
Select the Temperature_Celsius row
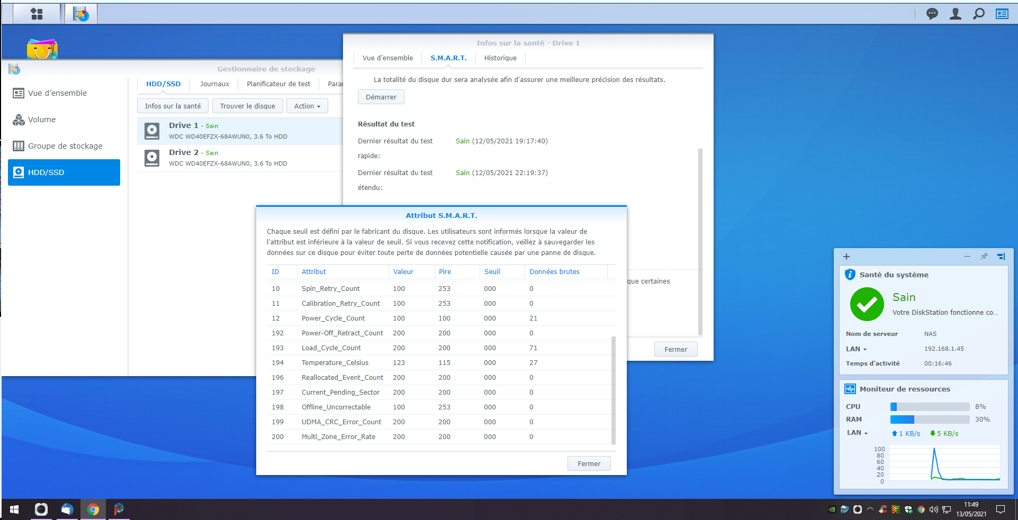coord(439,362)
